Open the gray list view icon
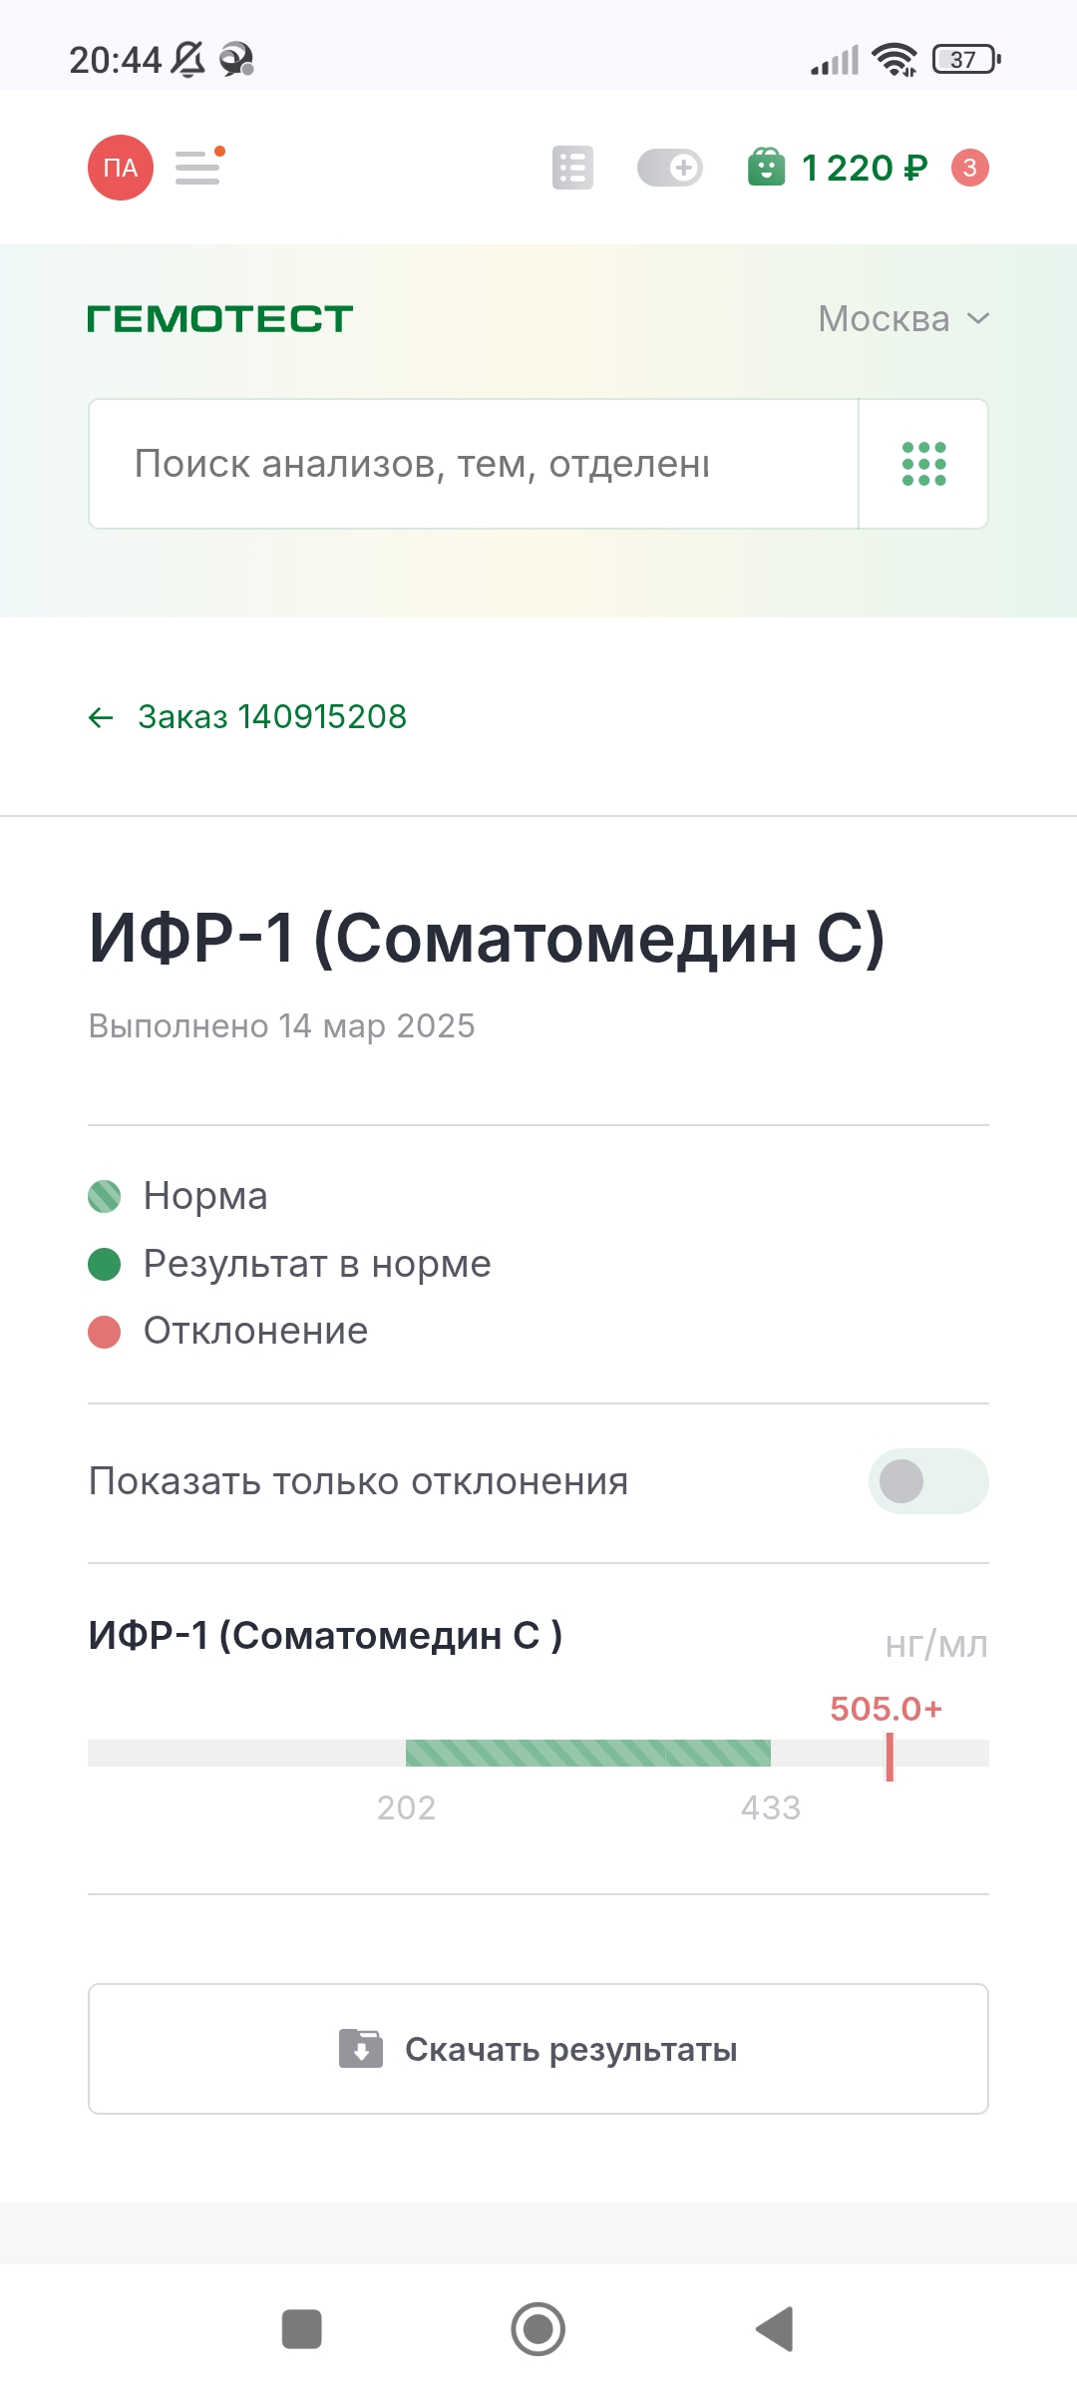This screenshot has height=2394, width=1077. pyautogui.click(x=572, y=168)
